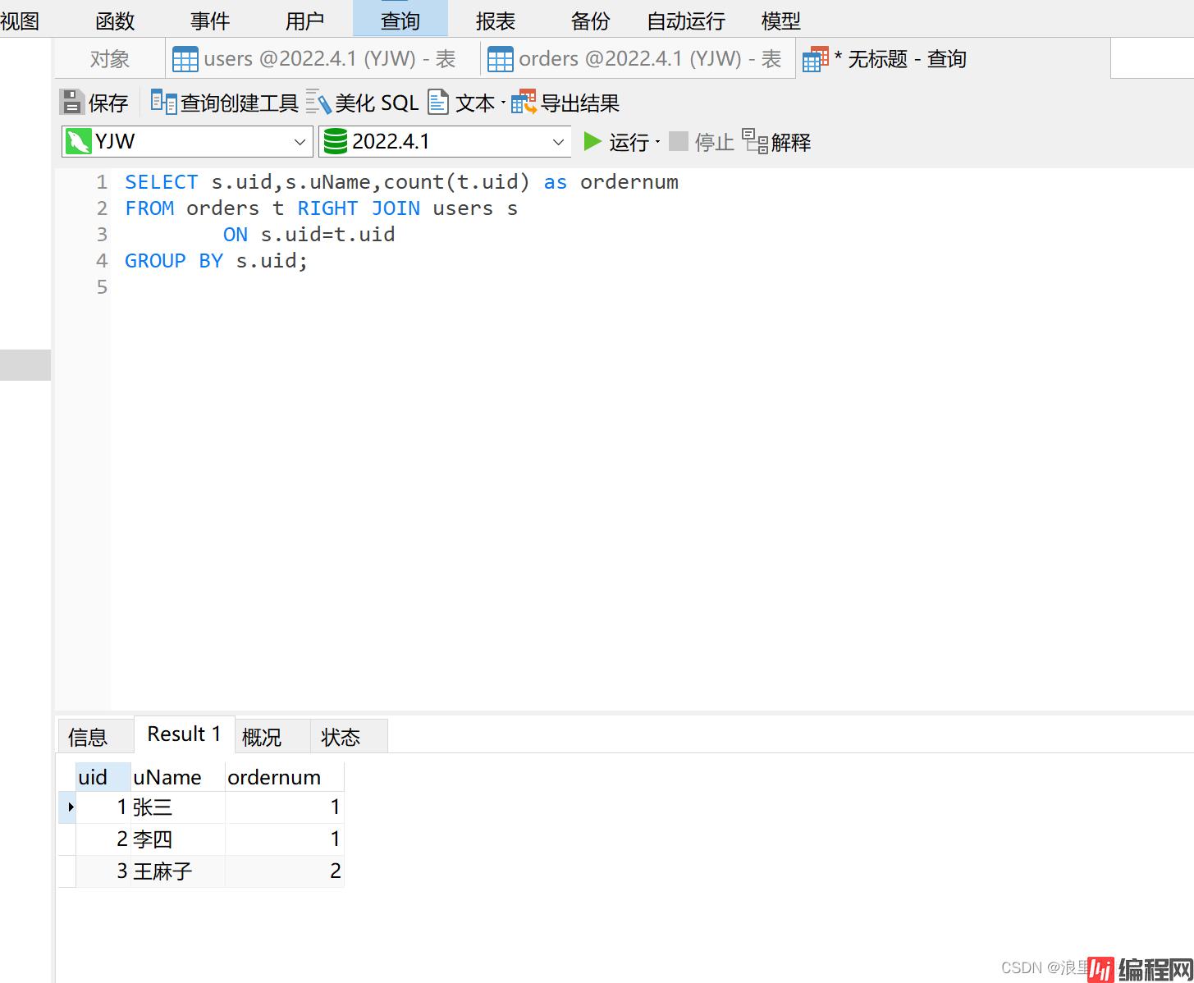This screenshot has height=983, width=1194.
Task: Click the Beautify SQL icon
Action: (x=318, y=103)
